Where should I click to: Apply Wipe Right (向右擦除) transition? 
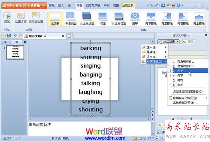pyautogui.click(x=183, y=19)
